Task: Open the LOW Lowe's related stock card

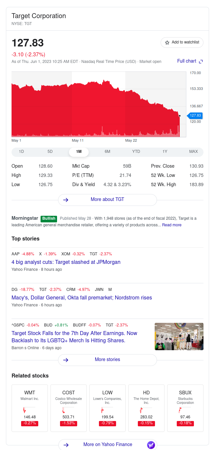Action: [x=108, y=408]
